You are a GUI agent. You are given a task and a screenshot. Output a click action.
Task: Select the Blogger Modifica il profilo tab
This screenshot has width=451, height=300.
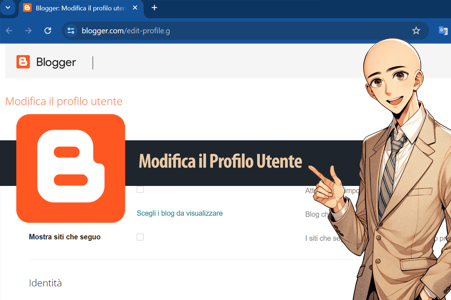click(81, 8)
